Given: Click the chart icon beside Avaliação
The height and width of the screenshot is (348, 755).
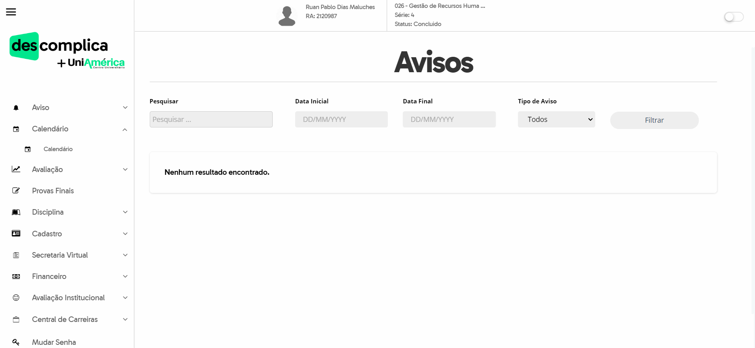Looking at the screenshot, I should [16, 169].
